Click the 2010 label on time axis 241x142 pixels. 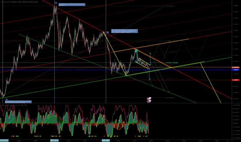coord(69,141)
